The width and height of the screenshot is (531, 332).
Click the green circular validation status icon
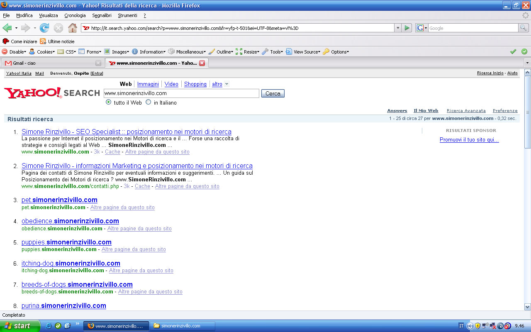pyautogui.click(x=524, y=51)
